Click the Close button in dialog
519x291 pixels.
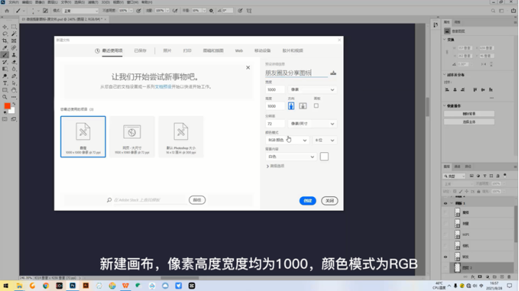329,201
